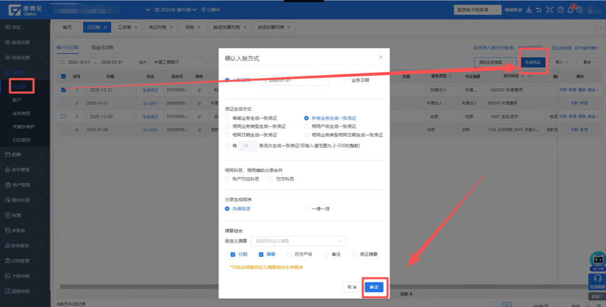Click the 取消 button in dialog
Image resolution: width=606 pixels, height=307 pixels.
pyautogui.click(x=352, y=287)
